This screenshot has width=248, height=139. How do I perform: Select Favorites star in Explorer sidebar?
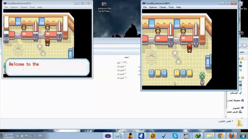pos(242,58)
